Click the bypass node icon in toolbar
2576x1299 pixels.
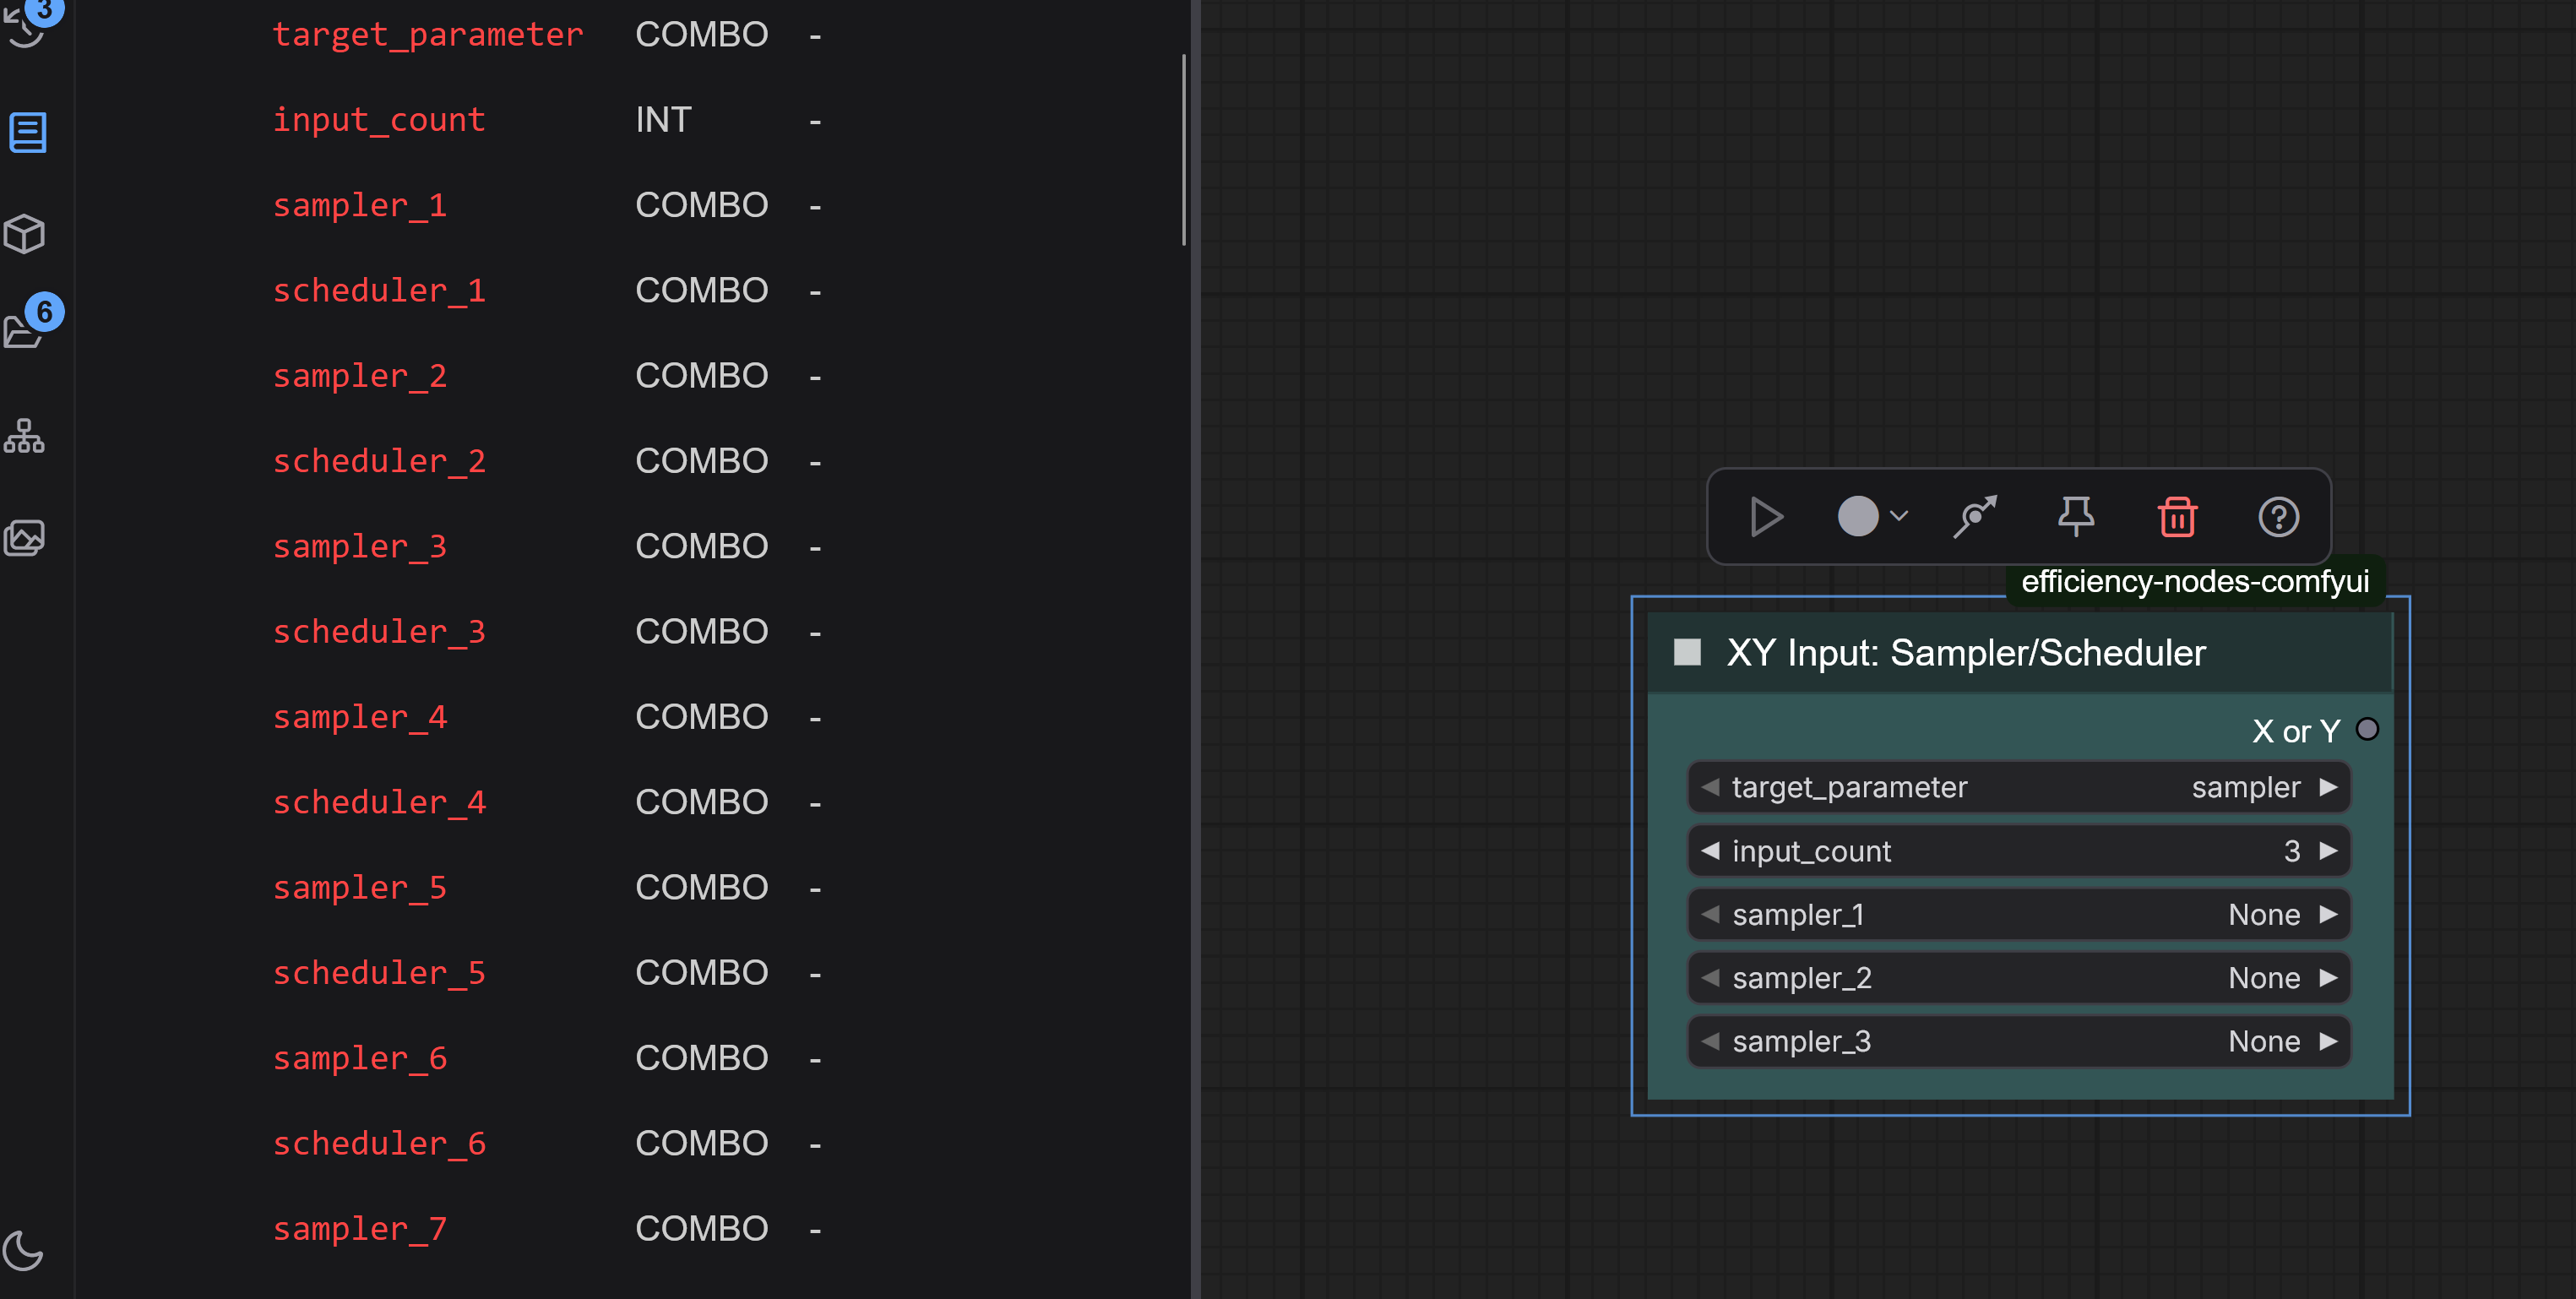1975,517
